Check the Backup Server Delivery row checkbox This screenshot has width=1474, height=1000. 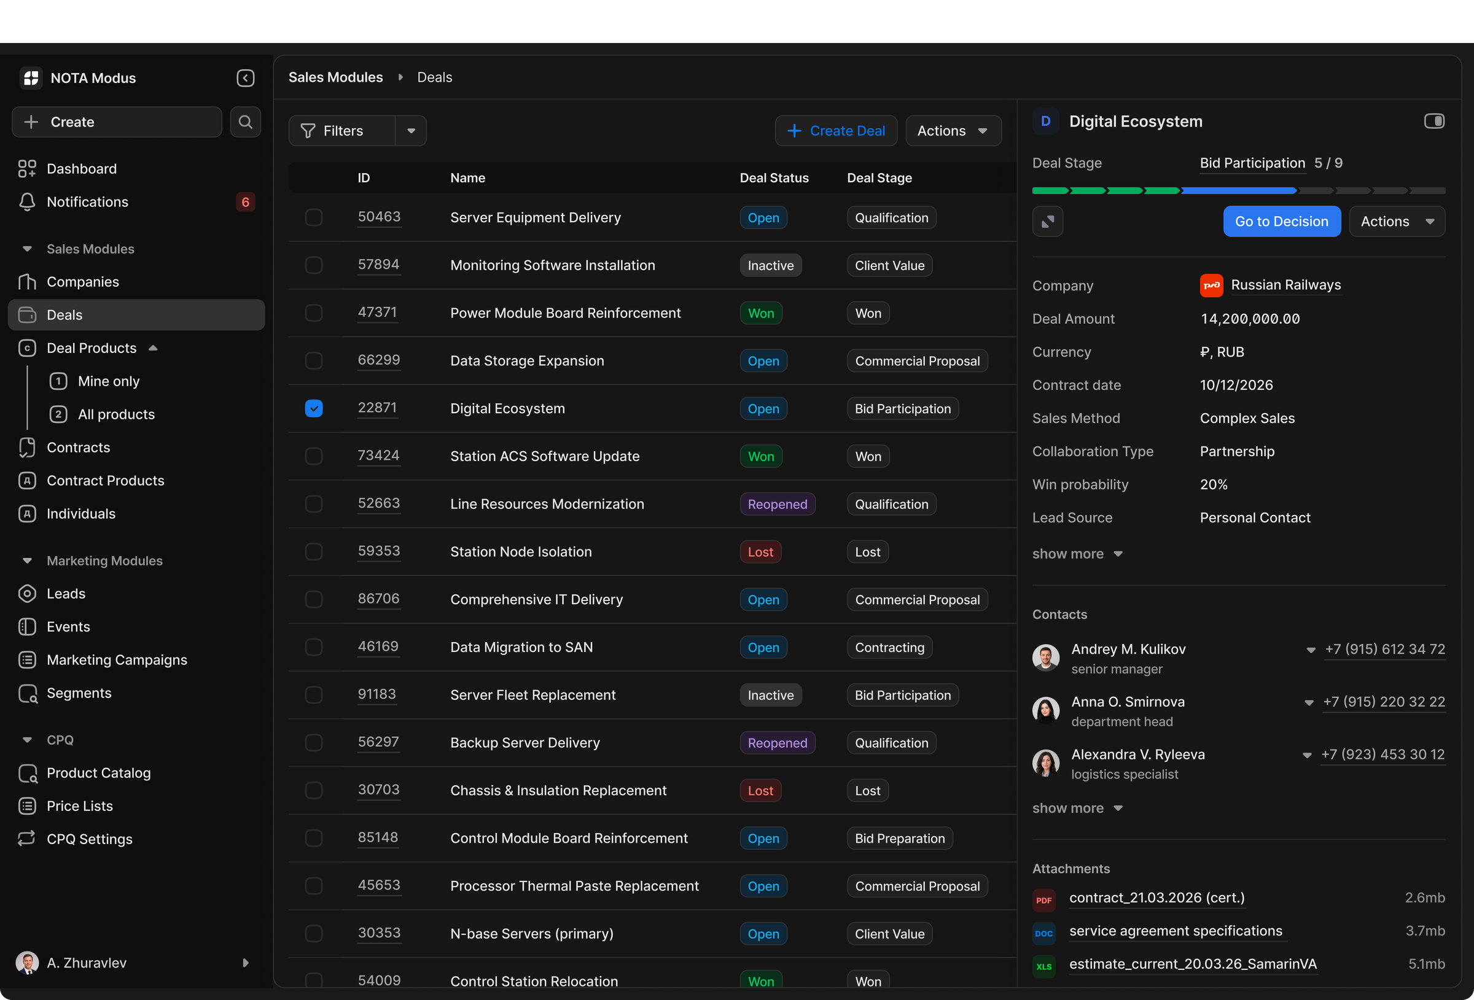(313, 742)
